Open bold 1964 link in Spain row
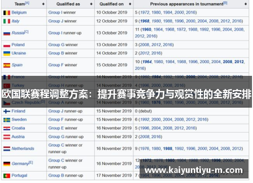 coord(147,62)
